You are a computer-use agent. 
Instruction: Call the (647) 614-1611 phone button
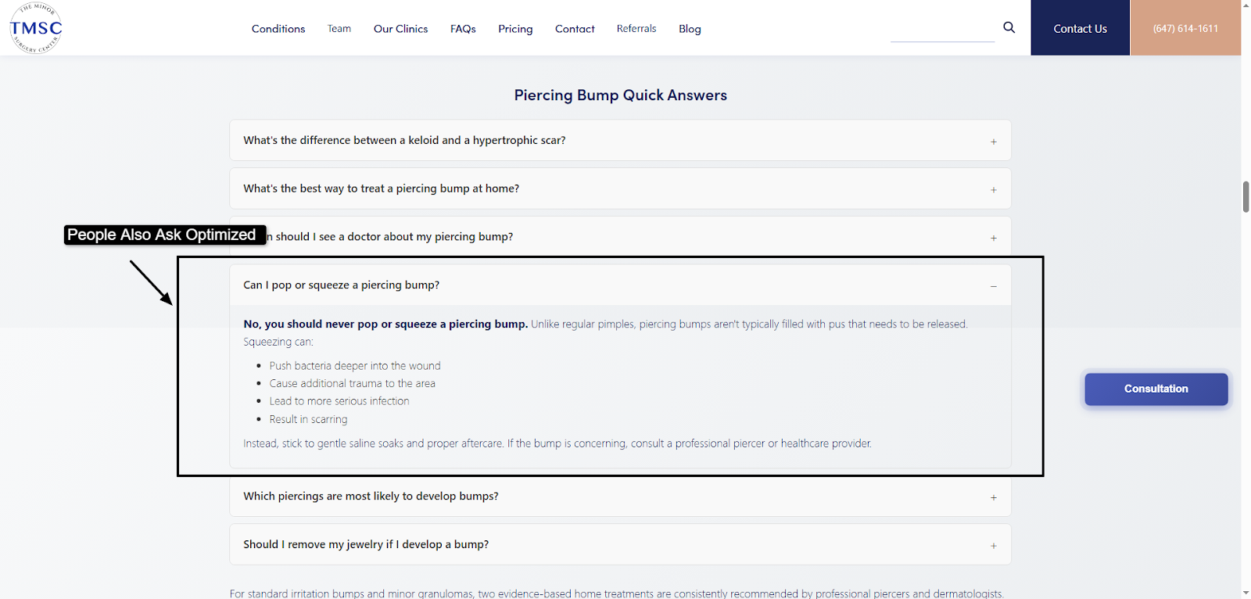coord(1185,28)
